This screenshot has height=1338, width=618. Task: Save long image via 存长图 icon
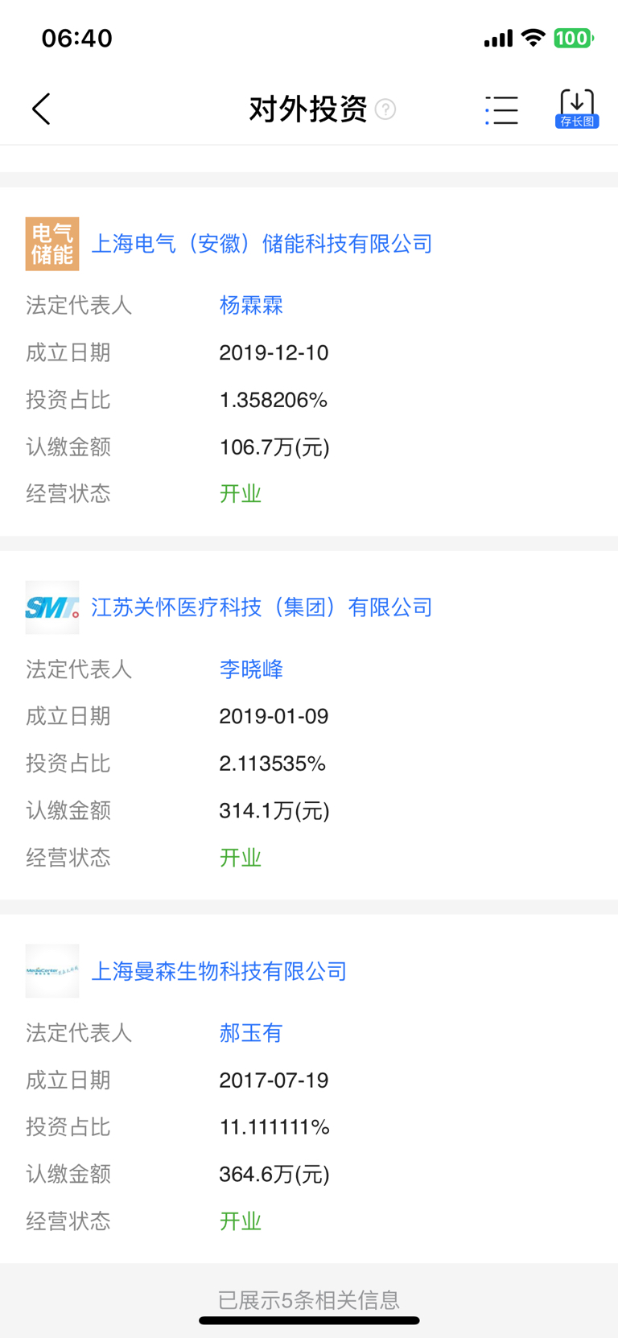[577, 109]
